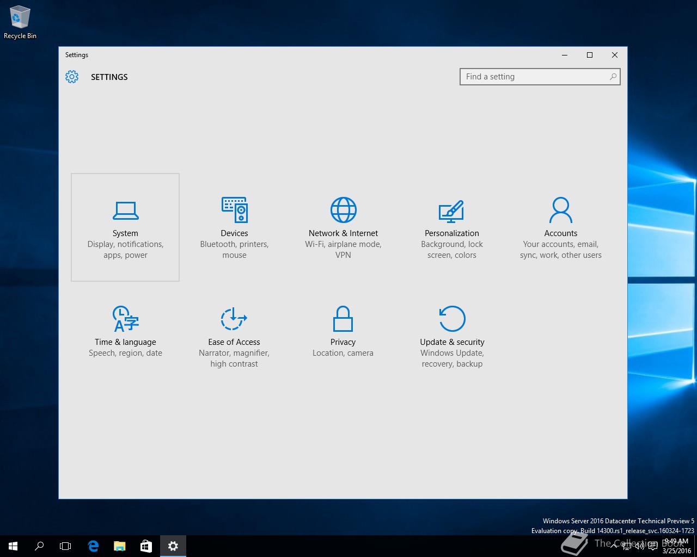The width and height of the screenshot is (697, 557).
Task: Open the clock showing 9:49 AM
Action: (x=676, y=546)
